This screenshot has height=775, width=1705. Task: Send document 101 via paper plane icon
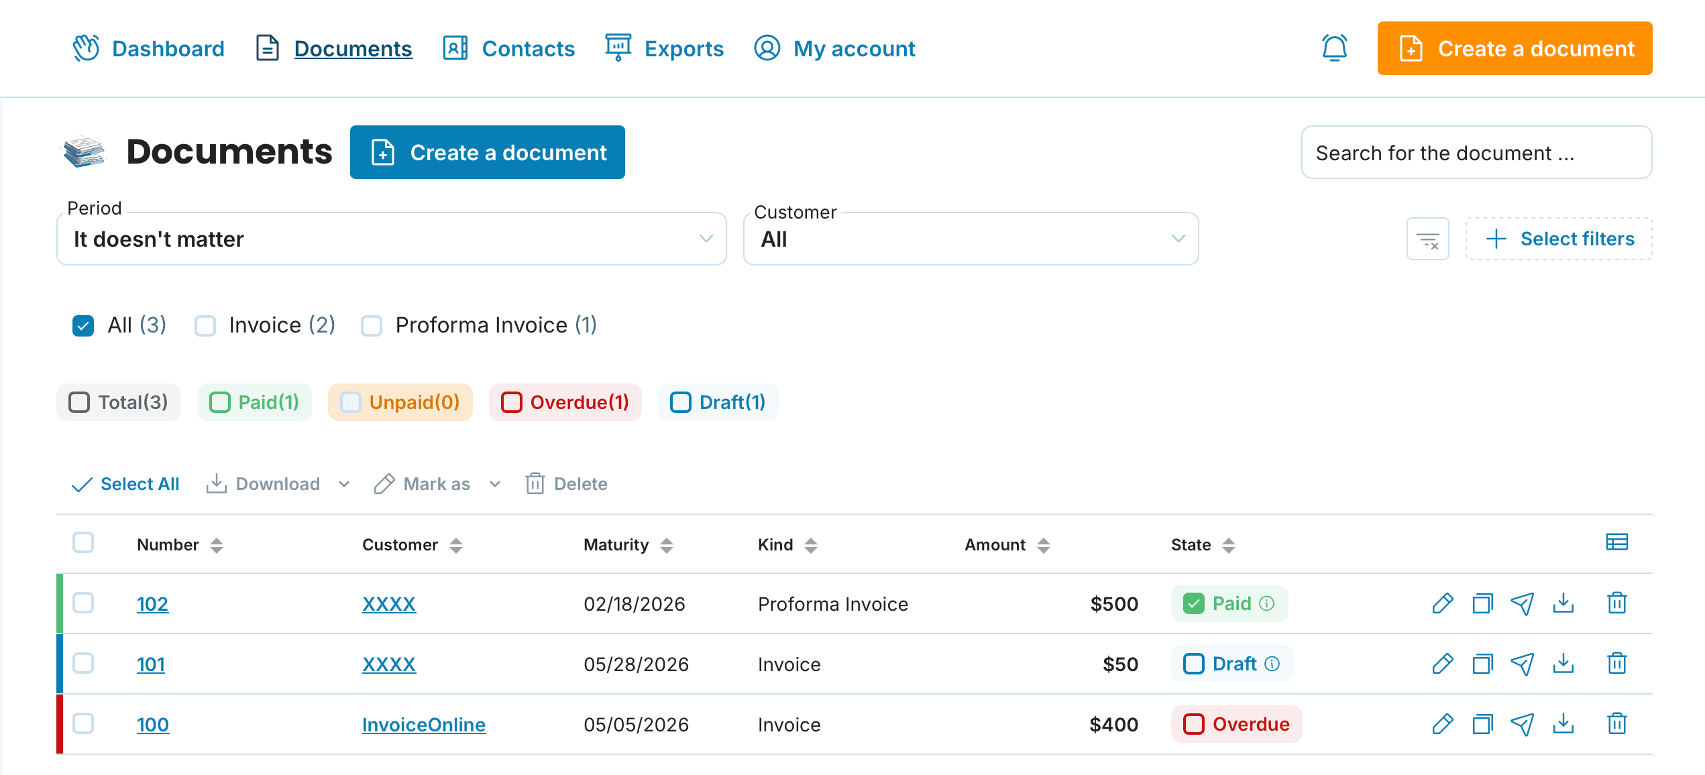point(1522,664)
